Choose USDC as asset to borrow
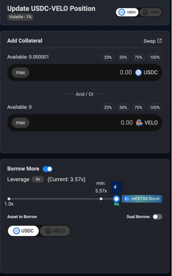 point(23,231)
